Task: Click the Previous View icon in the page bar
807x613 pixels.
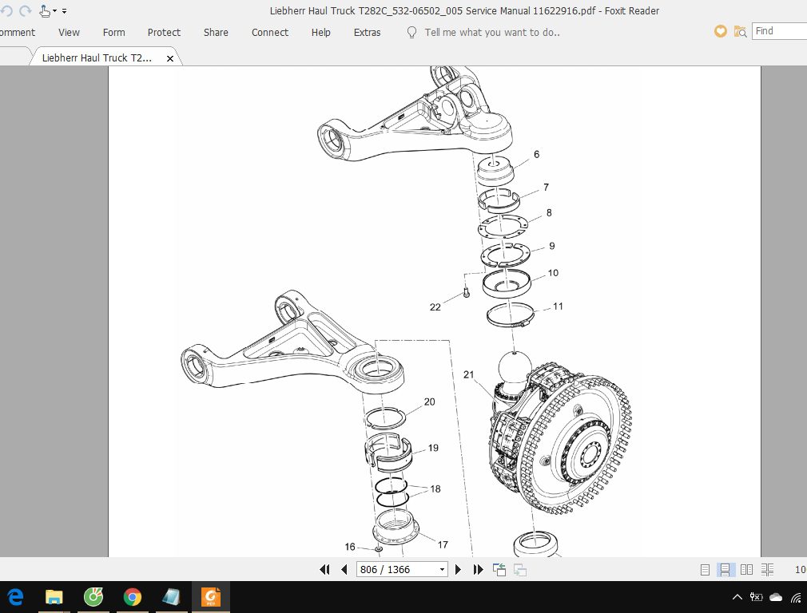Action: click(499, 569)
